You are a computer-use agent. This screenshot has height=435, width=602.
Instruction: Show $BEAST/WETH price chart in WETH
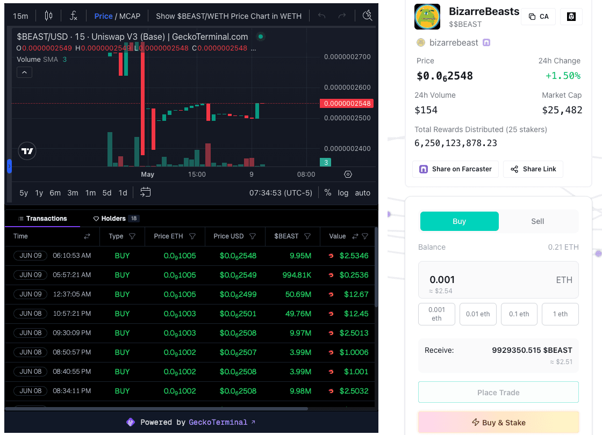click(229, 16)
